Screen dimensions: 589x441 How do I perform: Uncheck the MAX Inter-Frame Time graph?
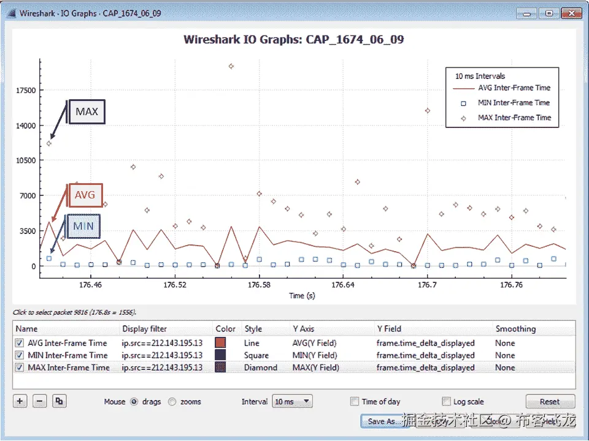[19, 367]
